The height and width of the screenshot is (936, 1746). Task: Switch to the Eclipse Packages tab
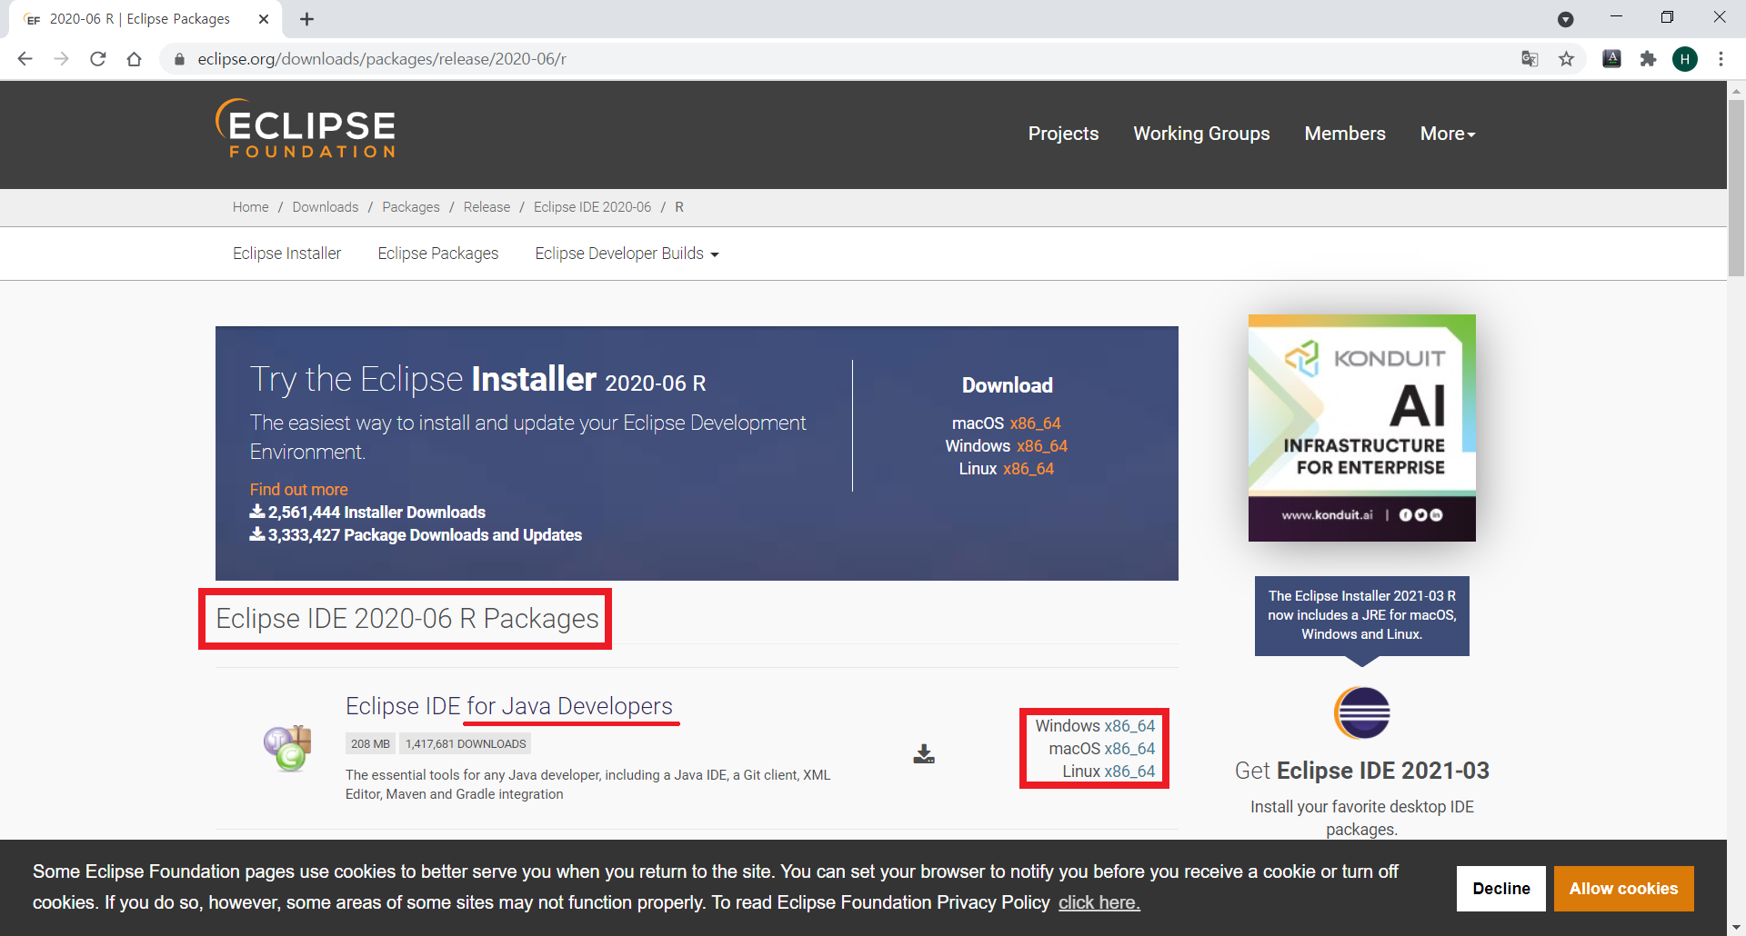coord(438,254)
